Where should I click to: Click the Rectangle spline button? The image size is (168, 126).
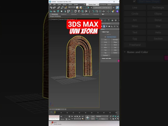coord(115,40)
